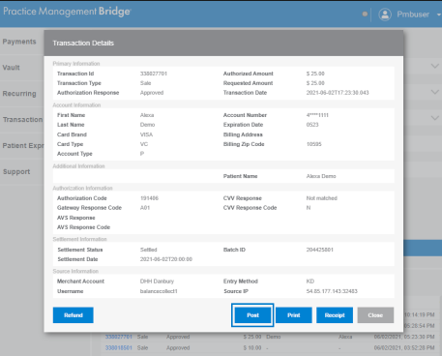Select Transaction Id value 338027701
442x356 pixels.
click(x=154, y=74)
